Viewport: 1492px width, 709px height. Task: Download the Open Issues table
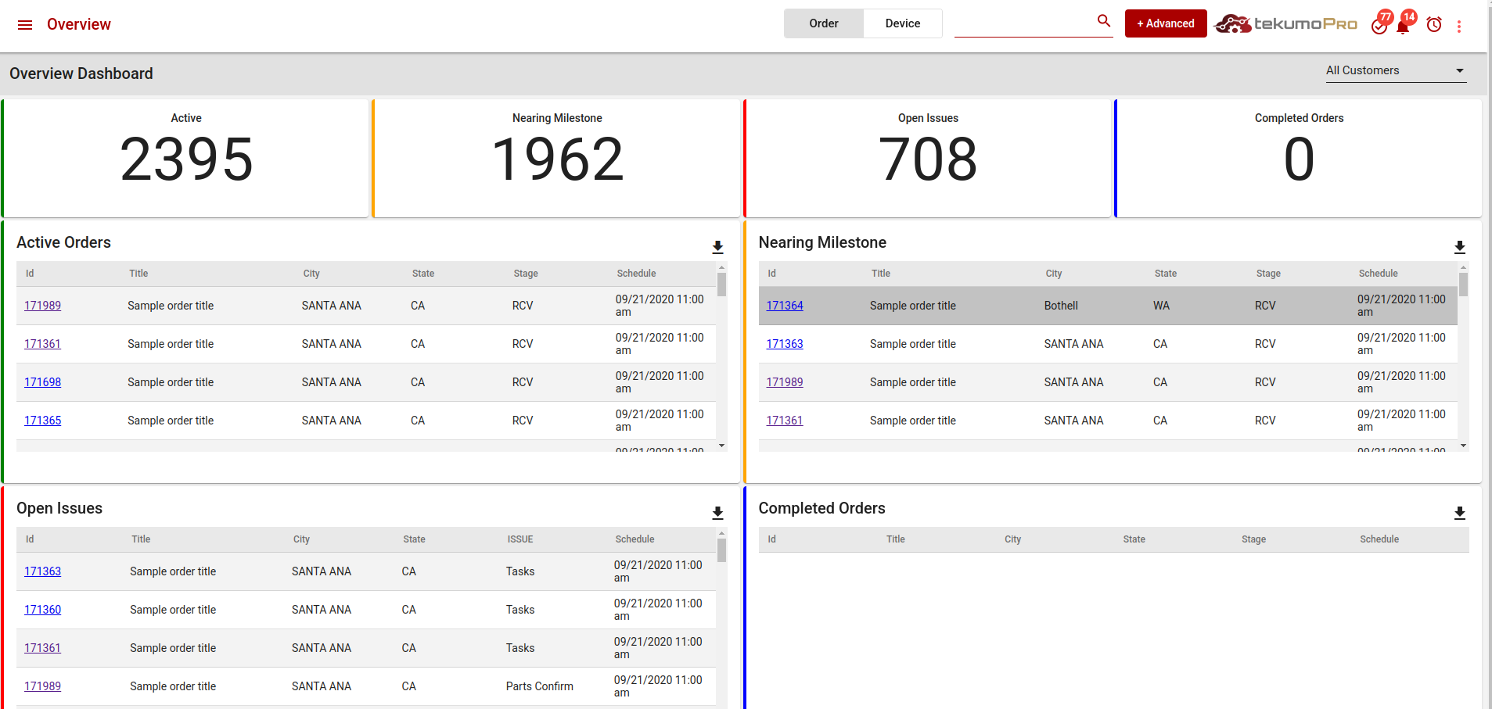(x=717, y=513)
